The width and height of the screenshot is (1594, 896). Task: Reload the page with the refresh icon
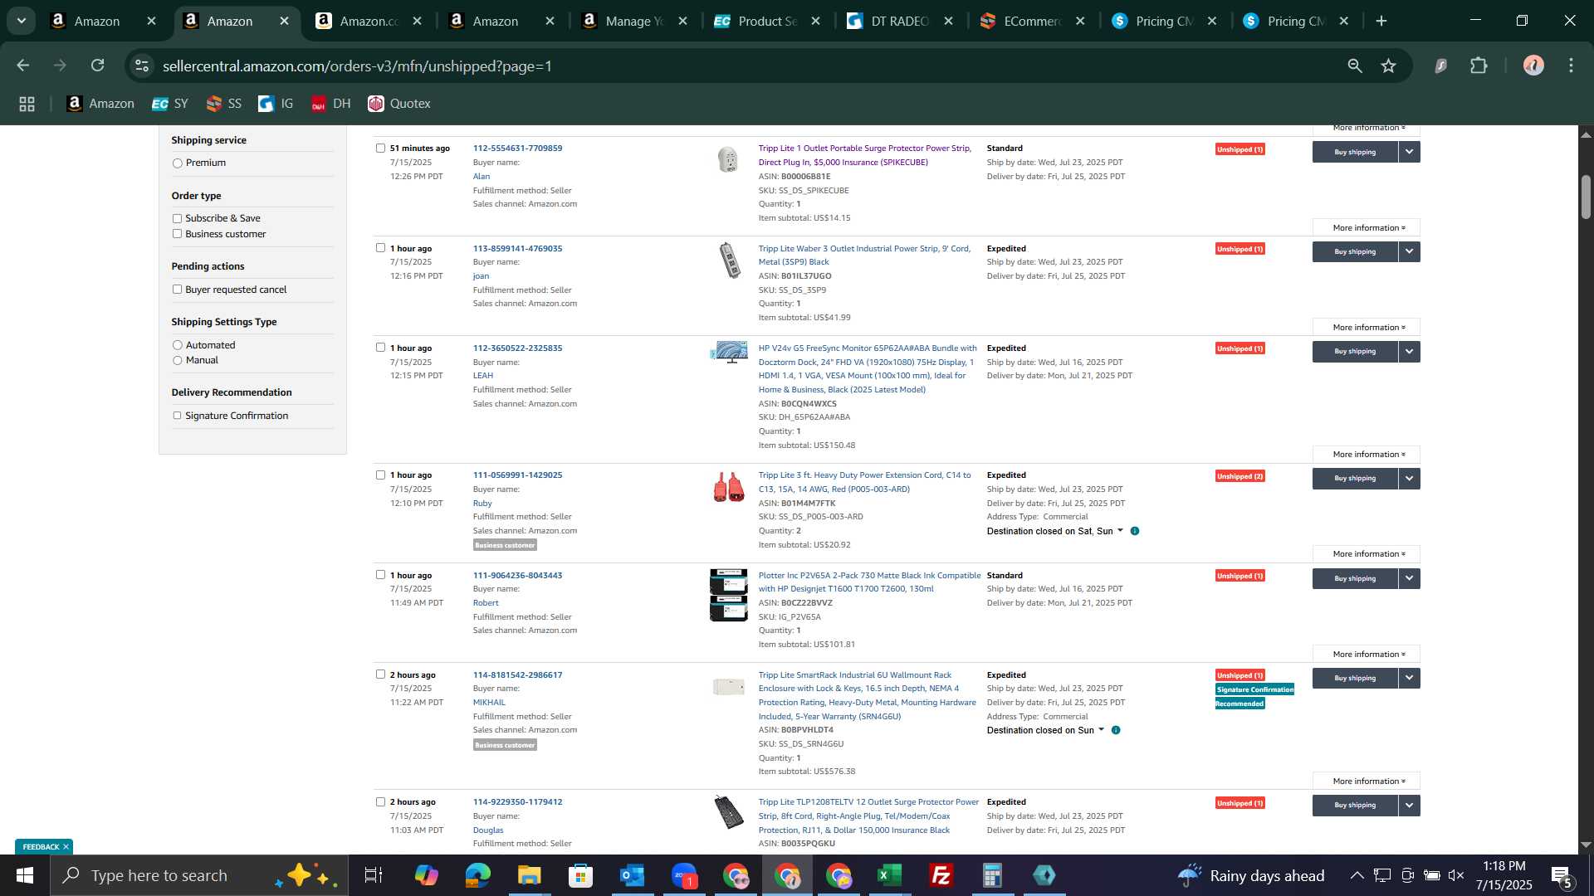[x=98, y=66]
